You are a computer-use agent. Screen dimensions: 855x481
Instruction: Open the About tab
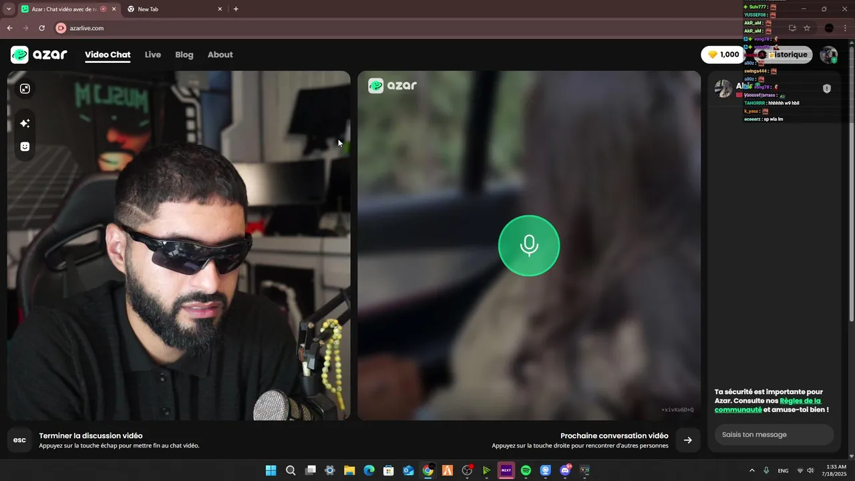(x=220, y=55)
